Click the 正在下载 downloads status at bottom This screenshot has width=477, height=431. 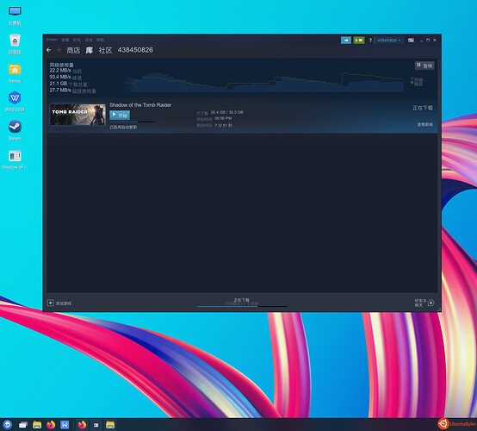pyautogui.click(x=242, y=300)
